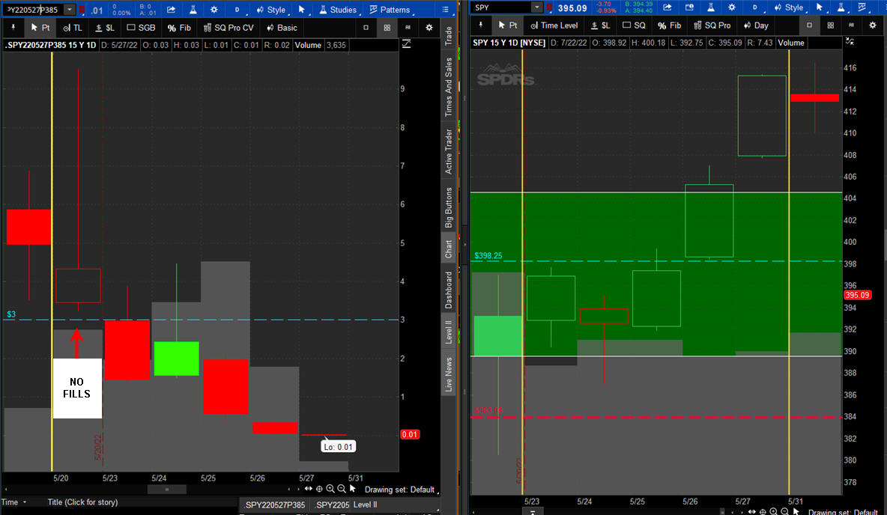Viewport: 887px width, 515px height.
Task: Open the Times And Sales side tab
Action: (449, 88)
